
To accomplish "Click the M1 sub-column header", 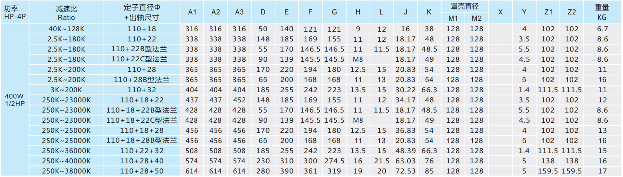I will [453, 18].
